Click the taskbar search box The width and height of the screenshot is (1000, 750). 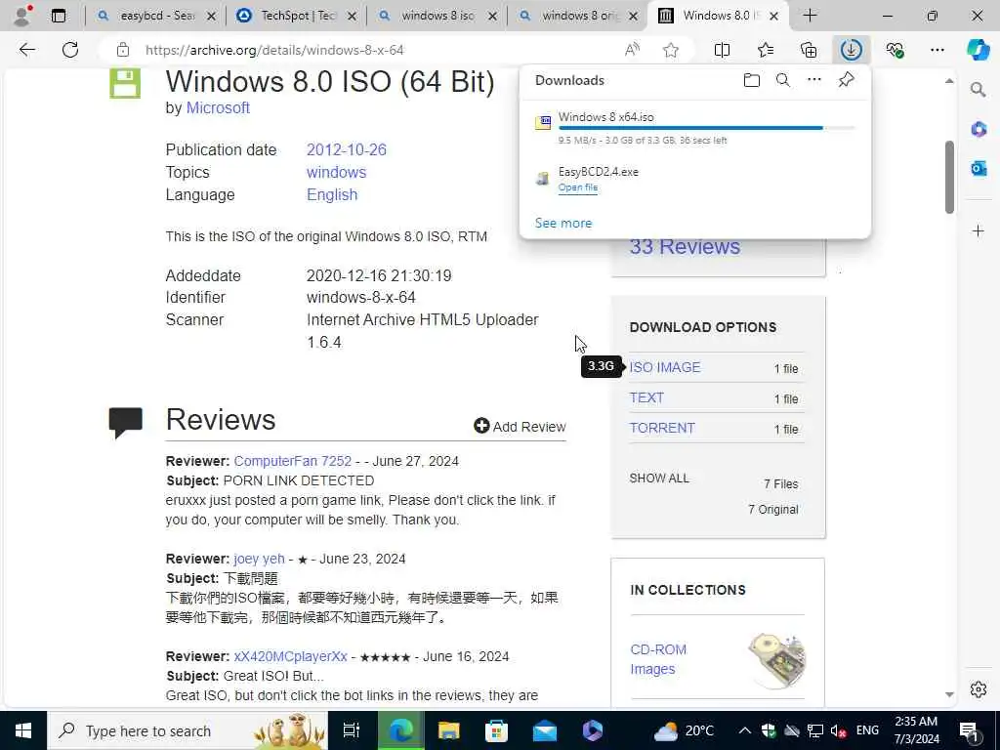(x=187, y=730)
